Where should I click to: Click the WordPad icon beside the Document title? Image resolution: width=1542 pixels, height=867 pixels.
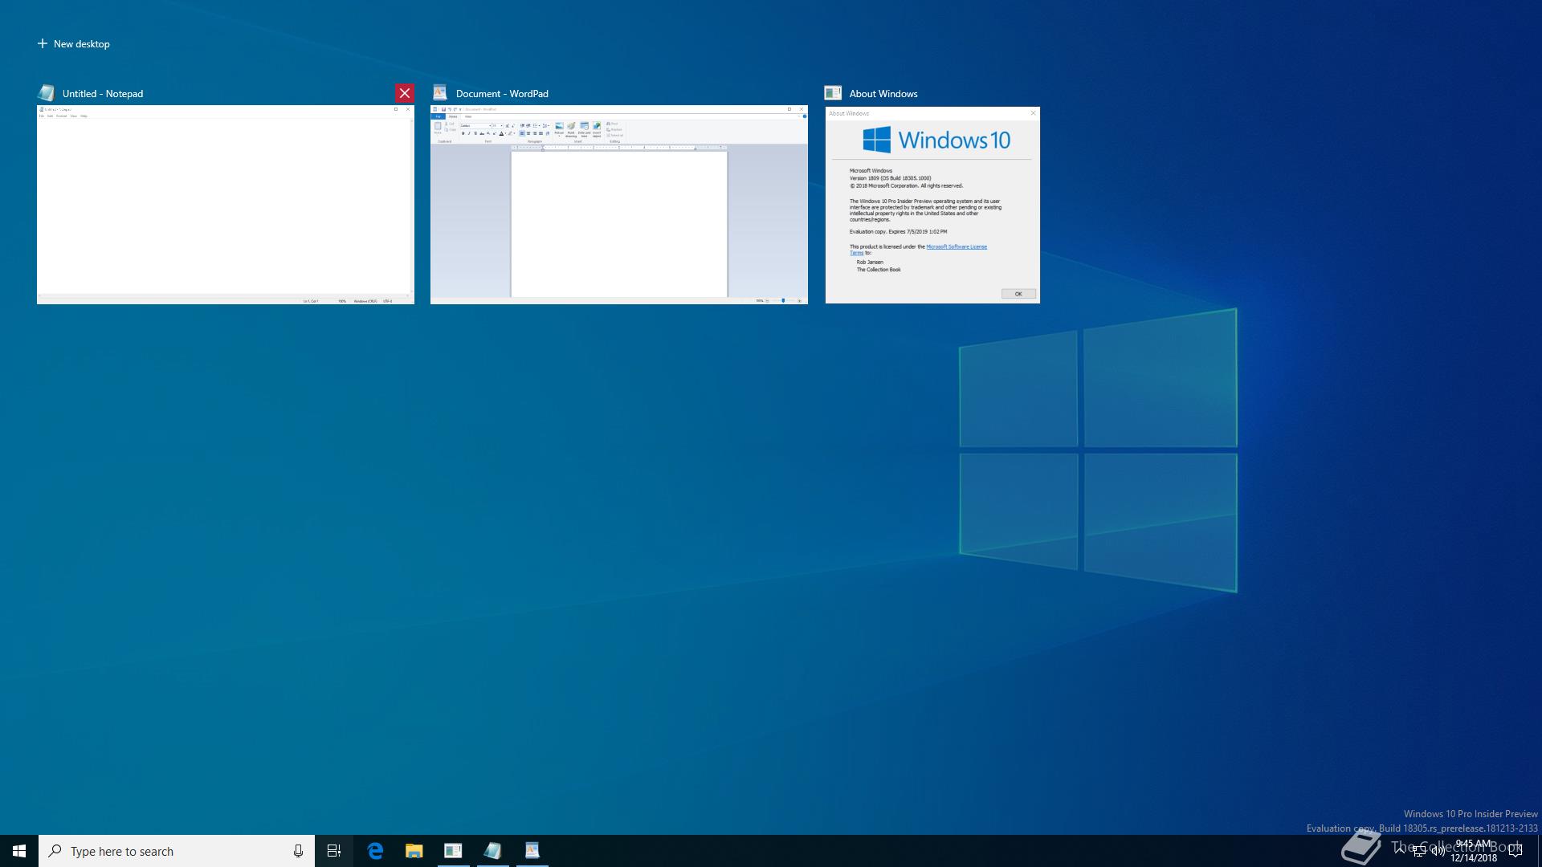[439, 93]
